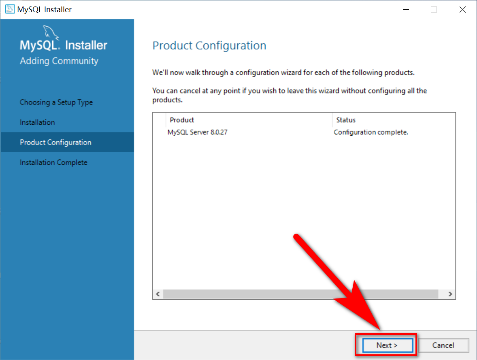This screenshot has height=360, width=477.
Task: Select the Installation step in sidebar
Action: point(37,122)
